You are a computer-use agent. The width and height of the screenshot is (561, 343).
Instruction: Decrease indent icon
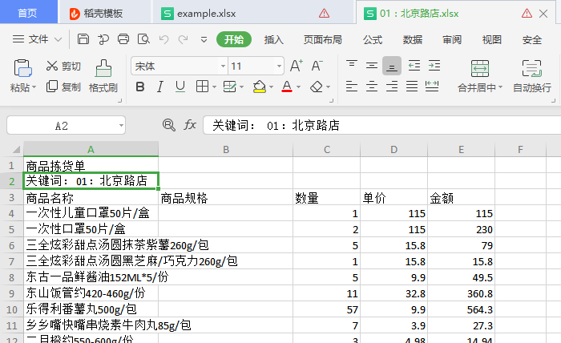tap(414, 66)
